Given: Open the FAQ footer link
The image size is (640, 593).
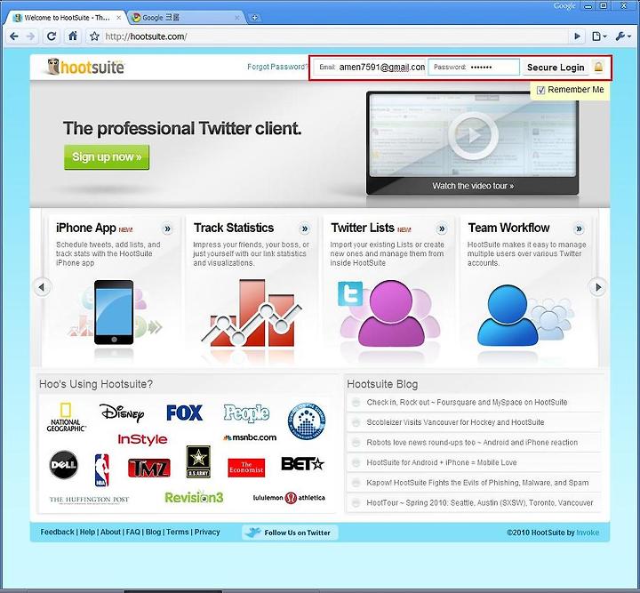Looking at the screenshot, I should 132,533.
